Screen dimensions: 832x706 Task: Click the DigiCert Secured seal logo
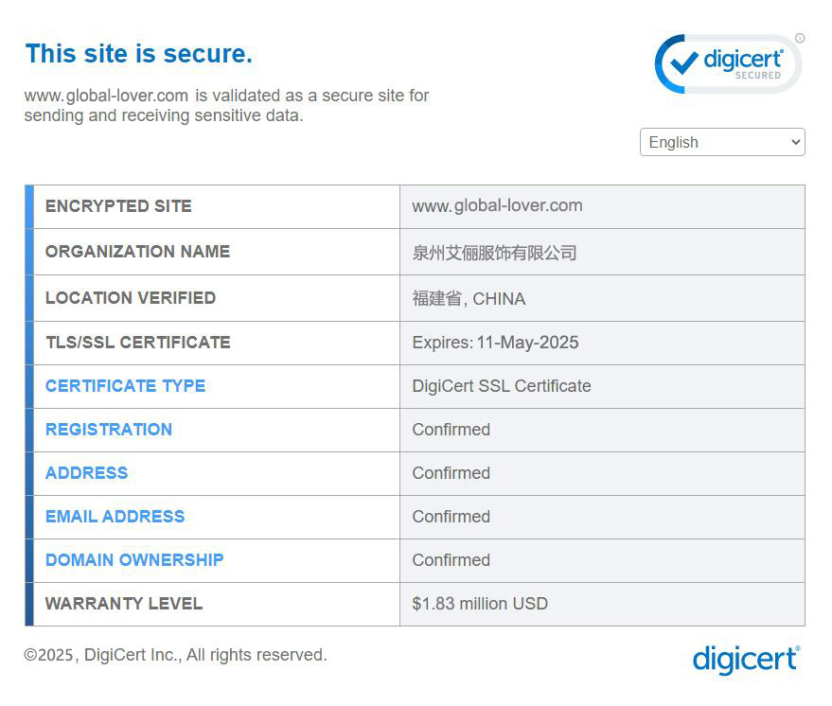point(728,64)
